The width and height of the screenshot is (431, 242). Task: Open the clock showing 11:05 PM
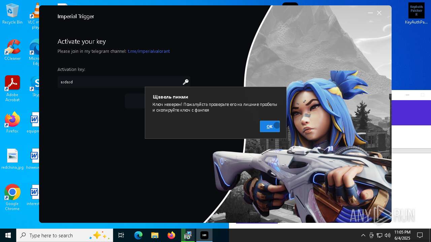[x=402, y=235]
